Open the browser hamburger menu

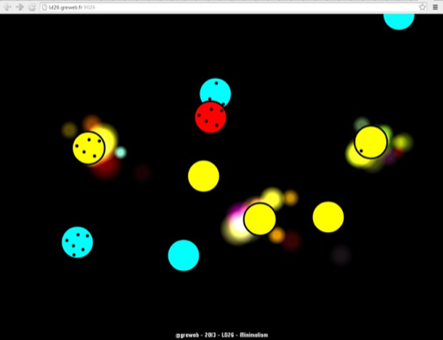435,7
